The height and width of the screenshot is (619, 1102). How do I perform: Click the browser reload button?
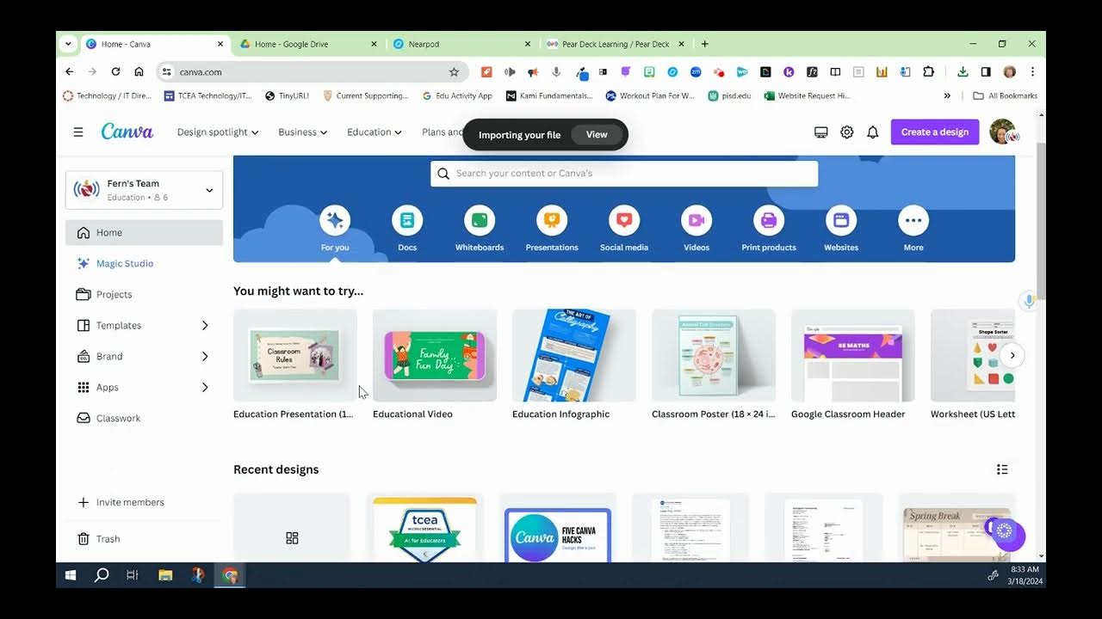(115, 72)
